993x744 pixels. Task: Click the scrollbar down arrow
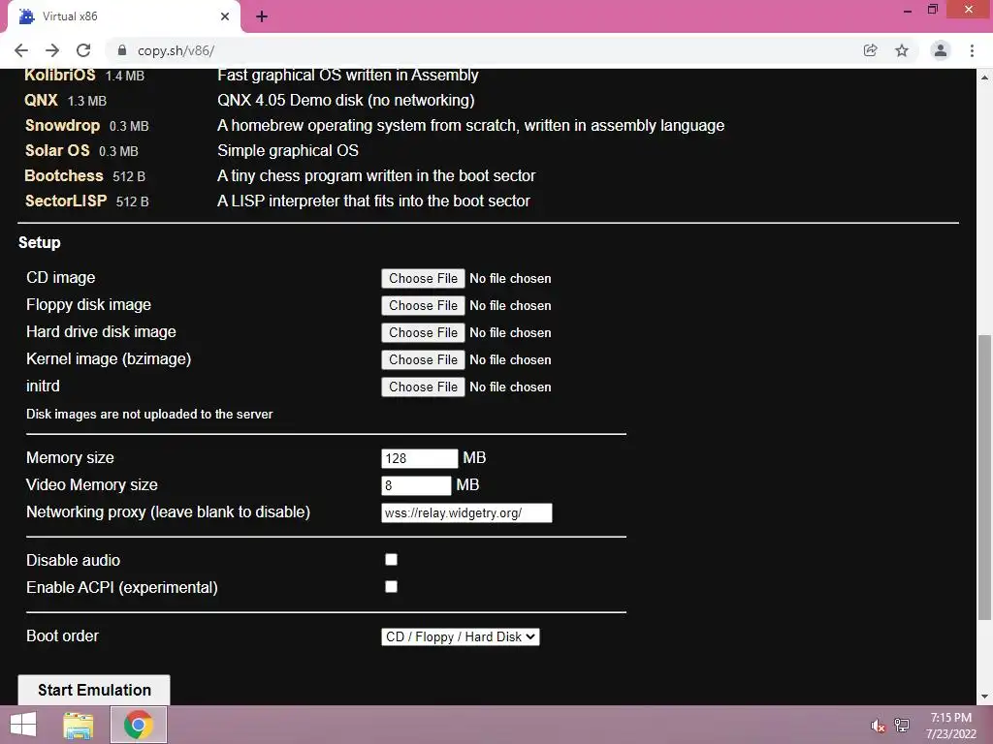[984, 697]
